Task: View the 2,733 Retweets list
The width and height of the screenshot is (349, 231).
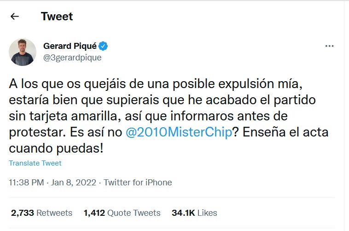Action: [x=41, y=213]
